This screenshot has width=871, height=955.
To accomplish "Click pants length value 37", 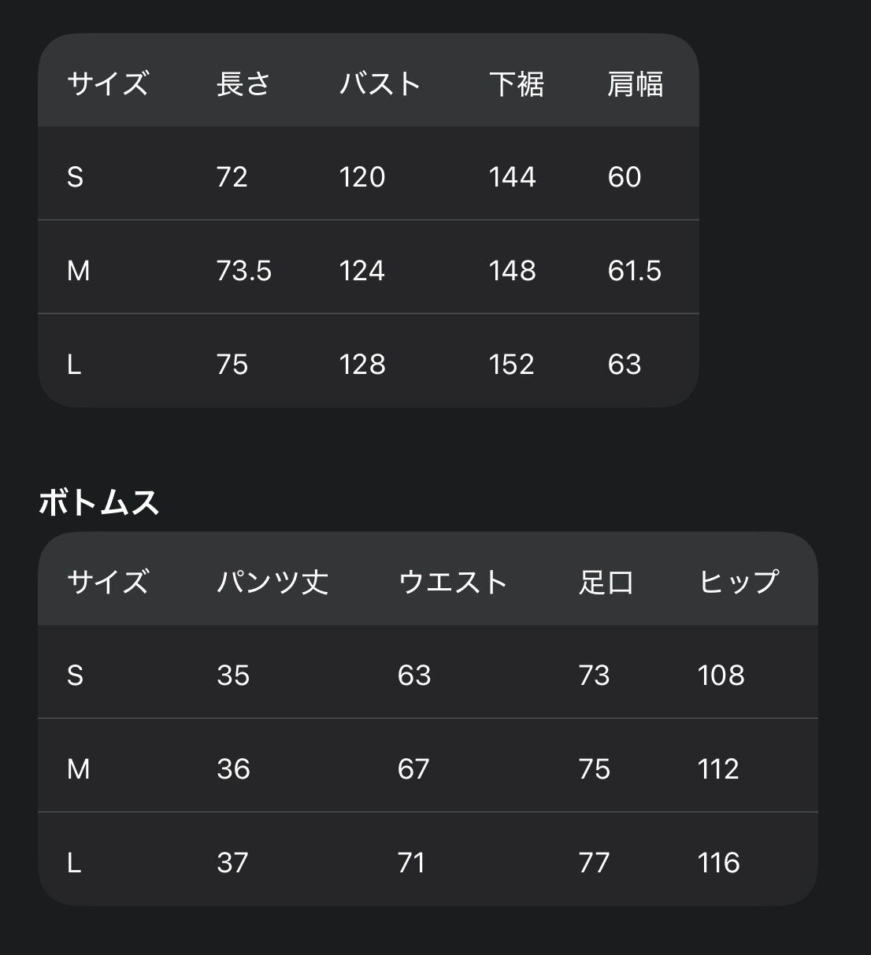I will pos(232,863).
